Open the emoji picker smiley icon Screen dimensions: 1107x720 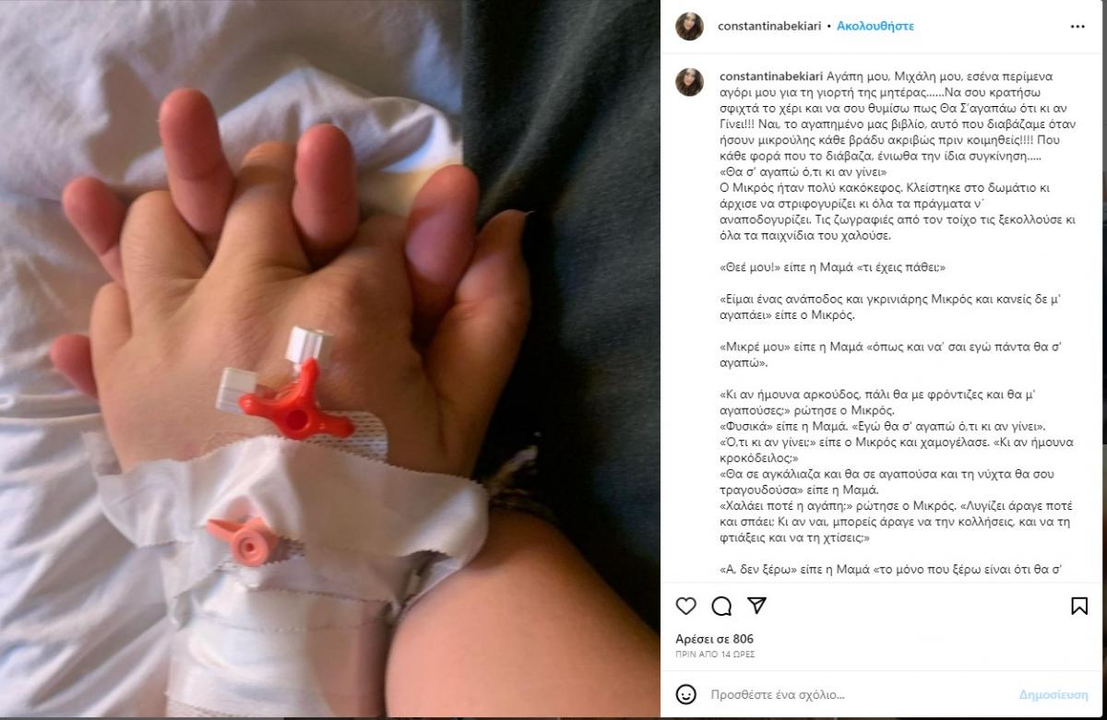(x=685, y=694)
